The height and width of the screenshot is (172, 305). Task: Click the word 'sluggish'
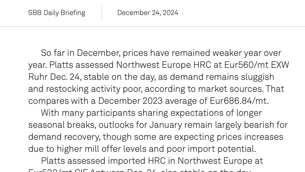point(257,77)
